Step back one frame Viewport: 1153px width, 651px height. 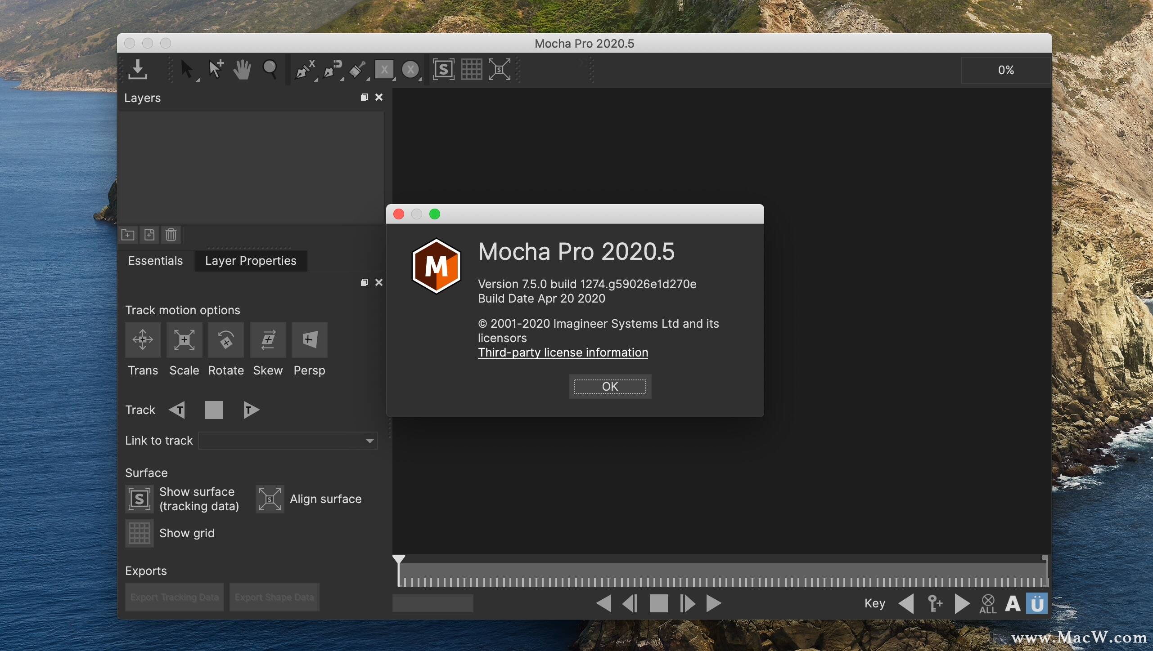pyautogui.click(x=630, y=603)
